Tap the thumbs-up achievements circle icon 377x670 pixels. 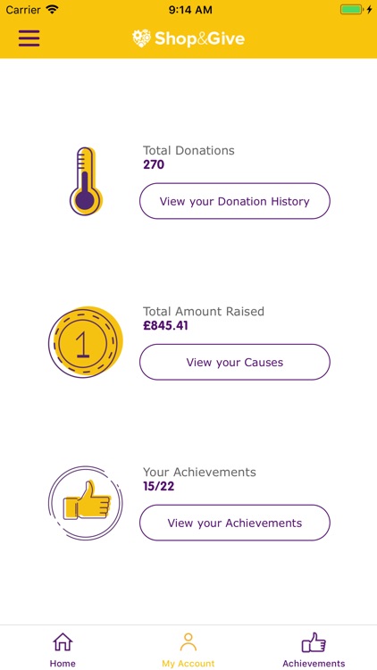click(x=86, y=503)
